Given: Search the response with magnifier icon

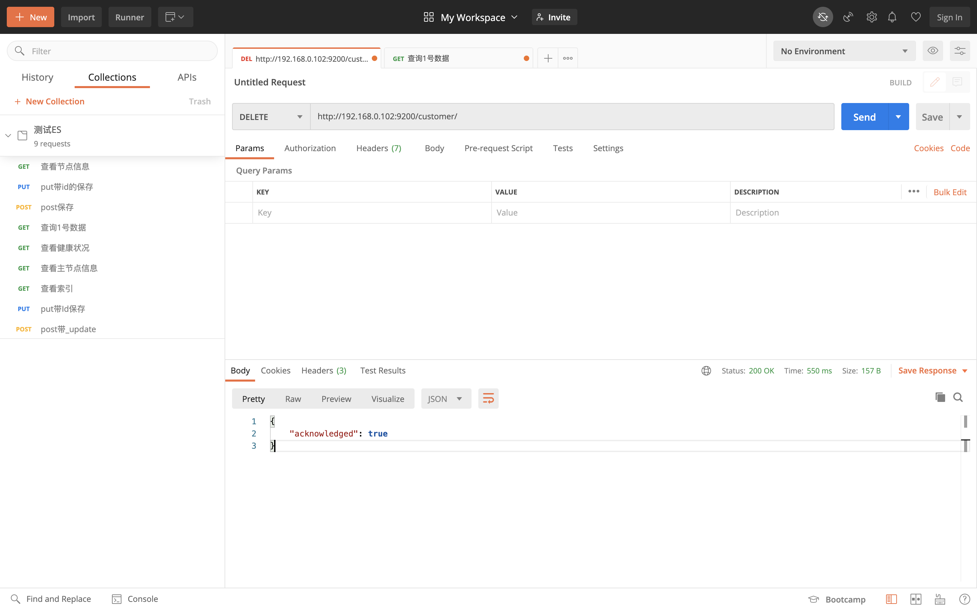Looking at the screenshot, I should click(958, 398).
